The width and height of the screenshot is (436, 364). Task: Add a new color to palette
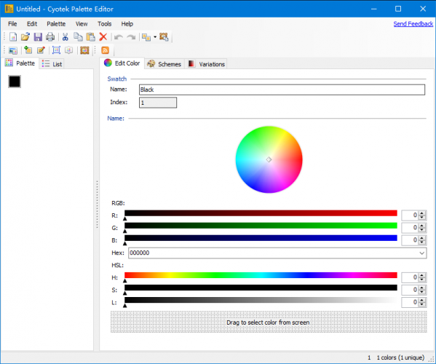(x=28, y=50)
